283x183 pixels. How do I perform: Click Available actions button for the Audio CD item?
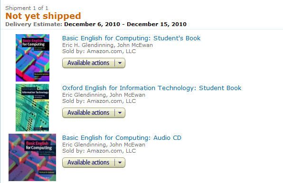pos(88,163)
